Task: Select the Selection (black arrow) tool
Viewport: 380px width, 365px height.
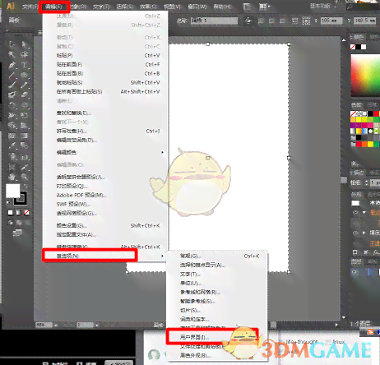Action: coord(12,44)
